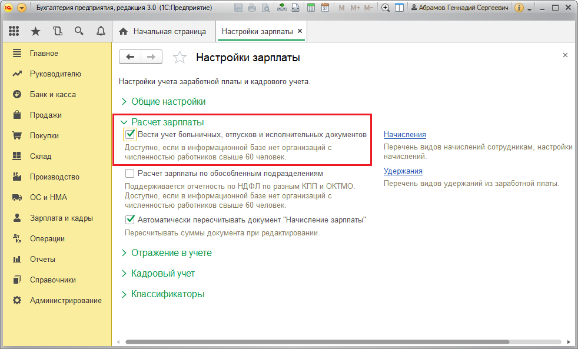
Task: Click the scrollbar right arrow
Action: pos(569,342)
